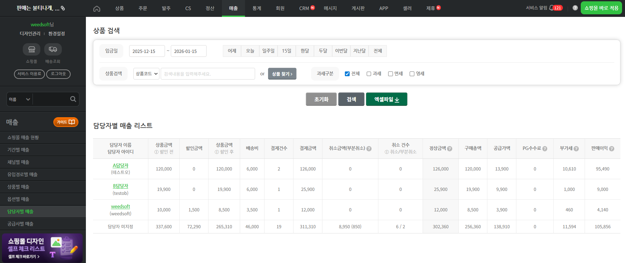Set date range to 어제

click(x=232, y=51)
